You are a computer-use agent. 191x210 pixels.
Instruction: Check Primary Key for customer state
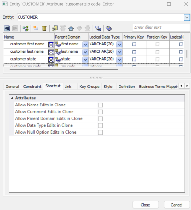click(134, 59)
